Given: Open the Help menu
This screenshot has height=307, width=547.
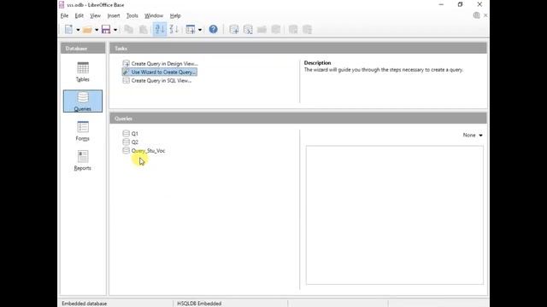Looking at the screenshot, I should pyautogui.click(x=175, y=15).
